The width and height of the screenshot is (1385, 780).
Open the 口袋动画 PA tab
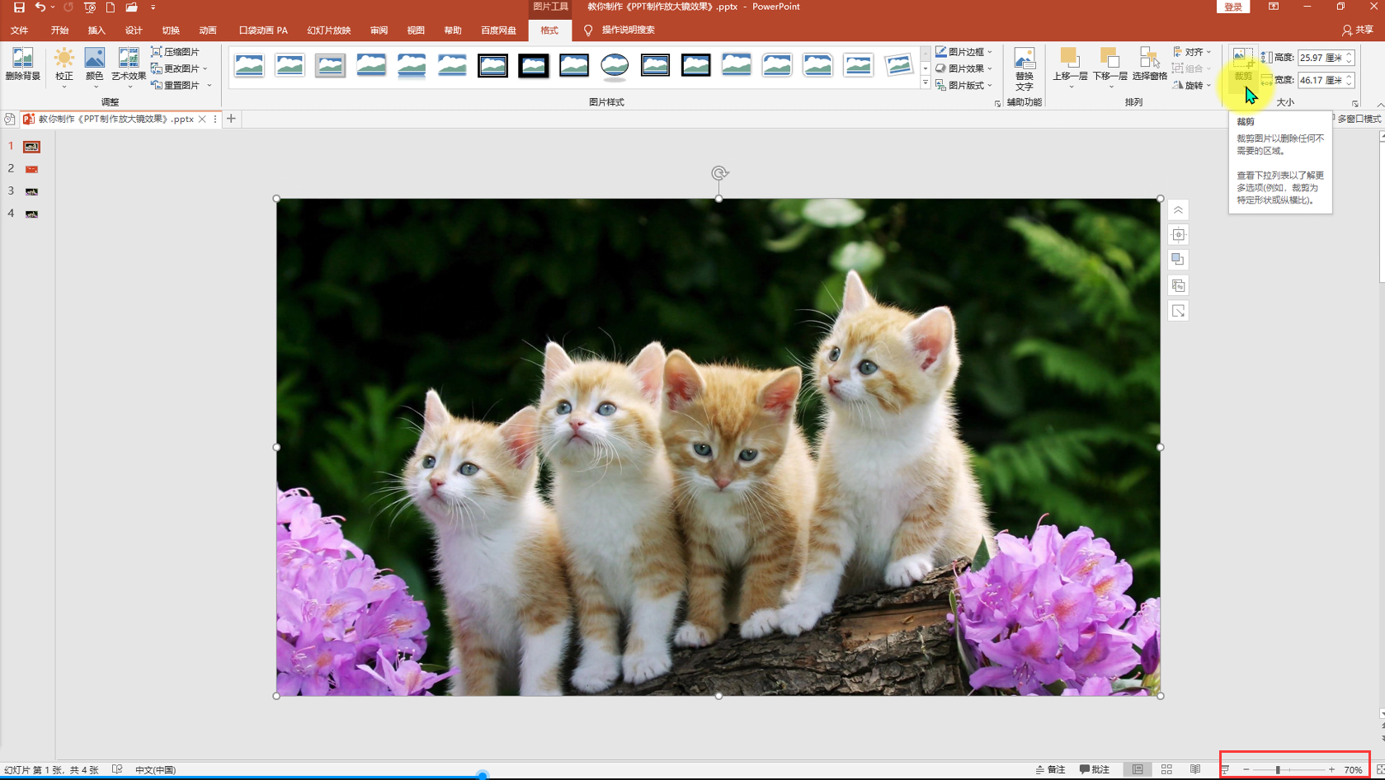click(x=263, y=31)
